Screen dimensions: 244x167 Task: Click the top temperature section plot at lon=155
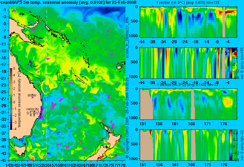pyautogui.click(x=188, y=22)
